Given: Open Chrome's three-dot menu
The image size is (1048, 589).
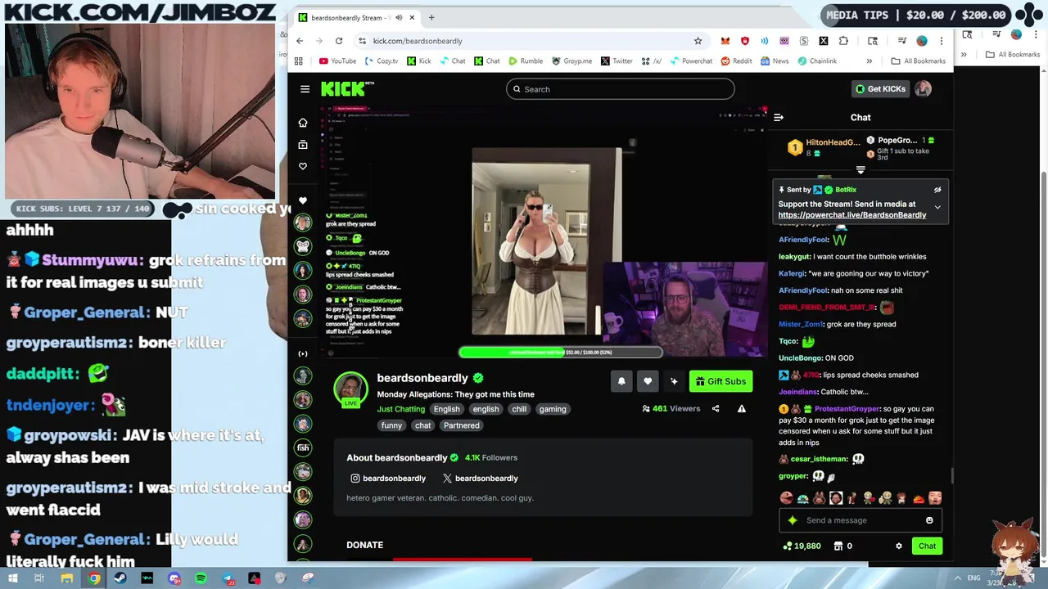Looking at the screenshot, I should (941, 41).
